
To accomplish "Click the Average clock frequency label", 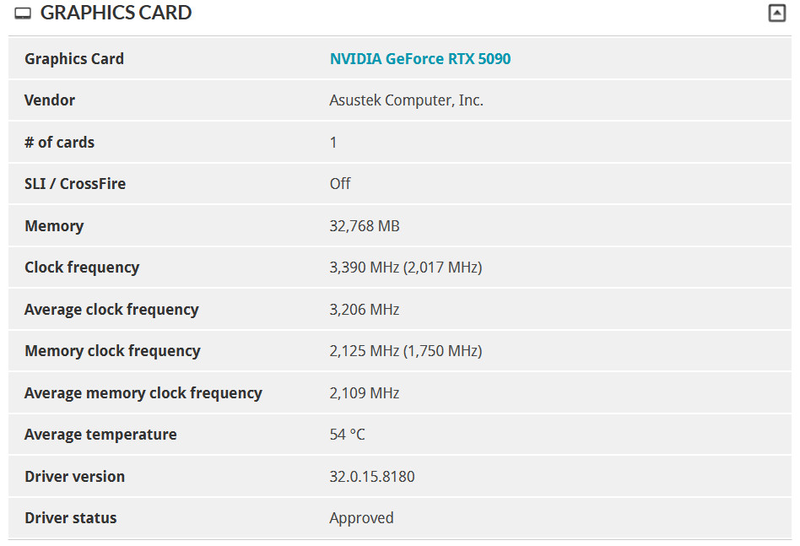I will (x=111, y=310).
